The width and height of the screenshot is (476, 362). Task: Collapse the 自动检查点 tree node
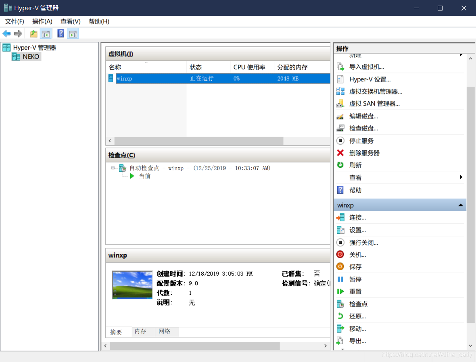(x=113, y=168)
